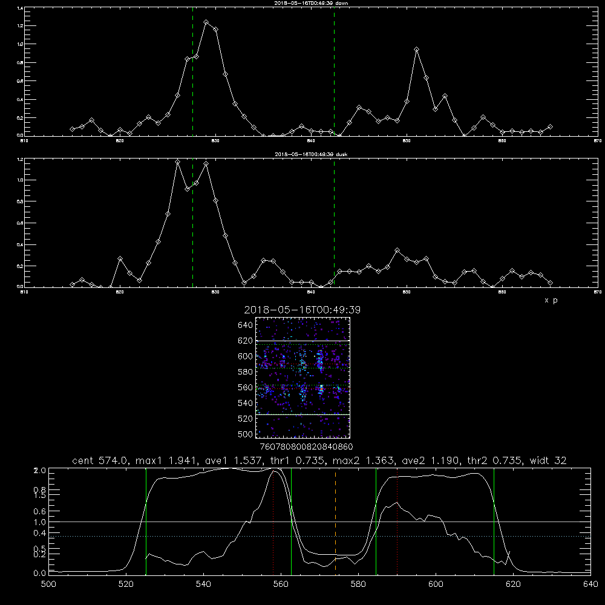Viewport: 605px width, 605px height.
Task: Click the green vertical line at 525
Action: [146, 521]
